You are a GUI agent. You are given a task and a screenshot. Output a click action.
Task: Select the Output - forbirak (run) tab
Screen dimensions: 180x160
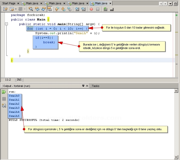[x=16, y=86]
